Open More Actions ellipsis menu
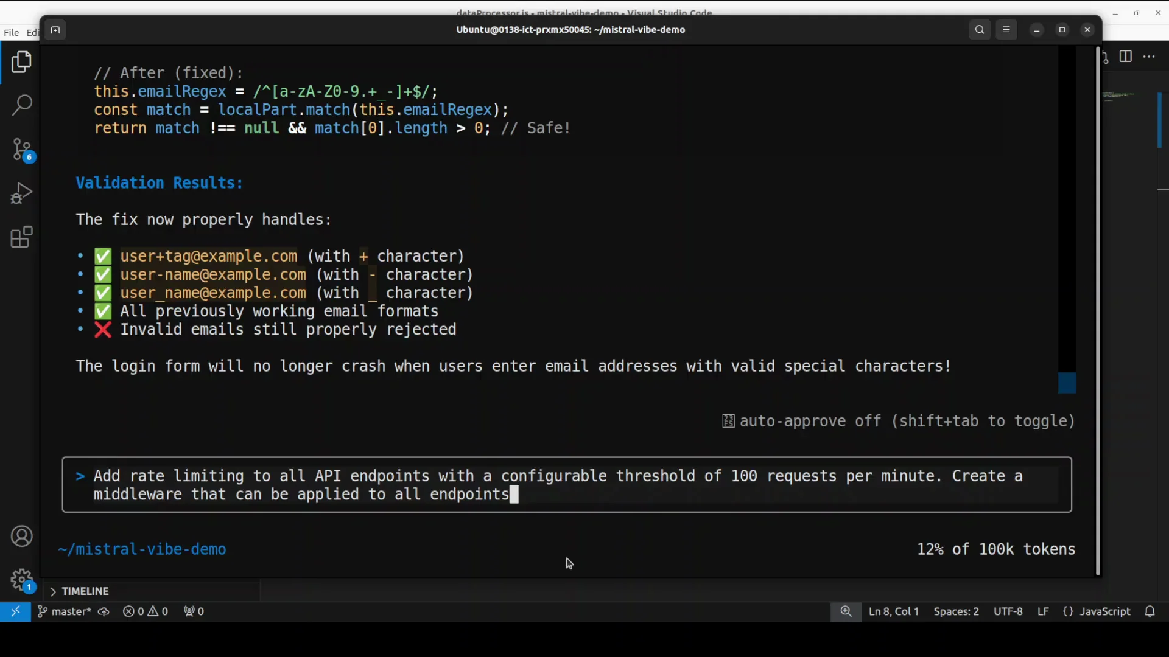This screenshot has width=1169, height=657. pyautogui.click(x=1150, y=57)
